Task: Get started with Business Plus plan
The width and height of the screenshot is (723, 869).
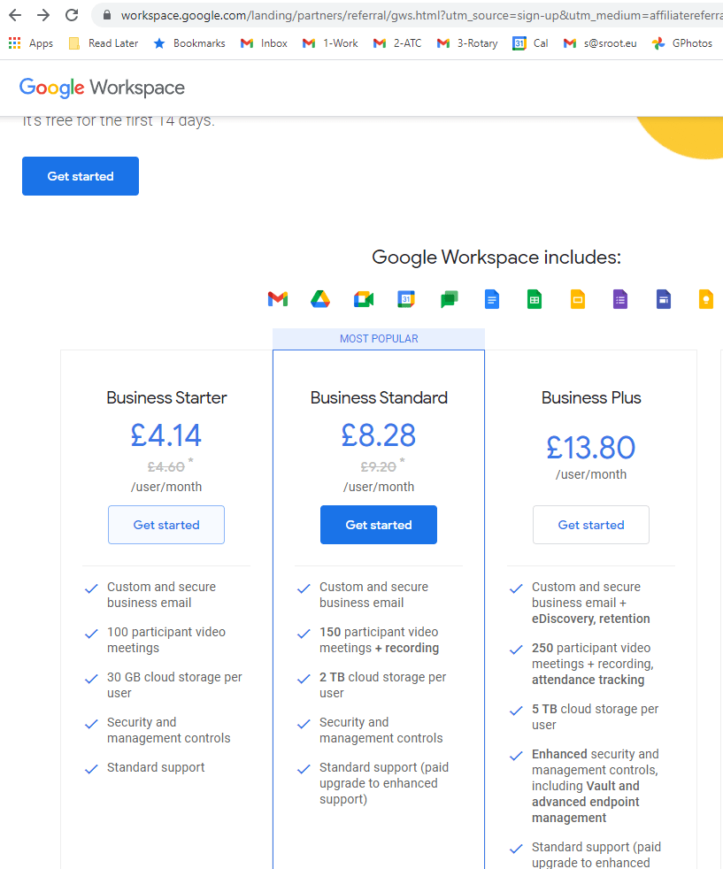Action: tap(591, 525)
